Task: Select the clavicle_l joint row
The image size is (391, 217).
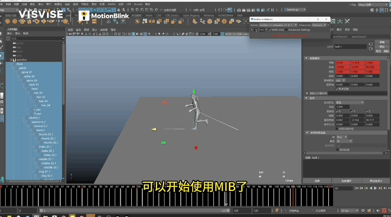Action: (x=34, y=118)
